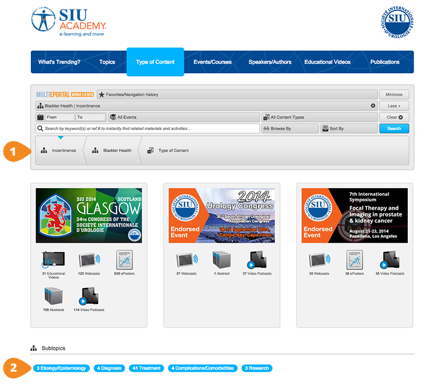This screenshot has height=385, width=442.
Task: Select the 3 Research subtopic
Action: click(x=257, y=368)
